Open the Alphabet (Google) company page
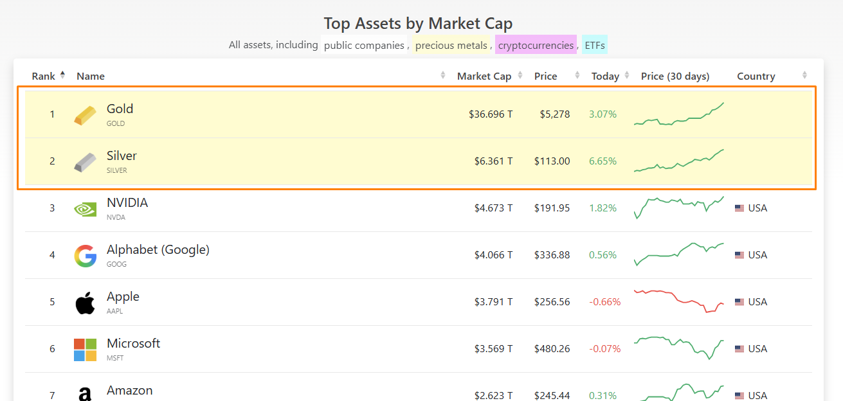 [x=158, y=250]
